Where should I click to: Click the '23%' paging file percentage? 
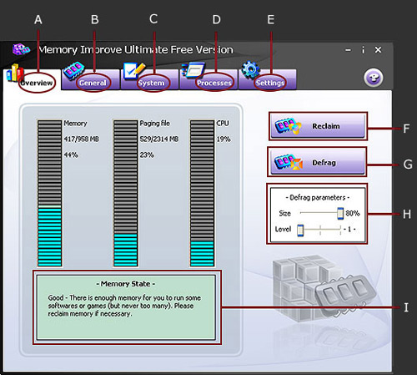pyautogui.click(x=147, y=155)
